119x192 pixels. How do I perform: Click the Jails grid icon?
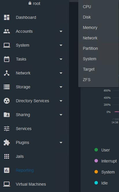(x=7, y=156)
